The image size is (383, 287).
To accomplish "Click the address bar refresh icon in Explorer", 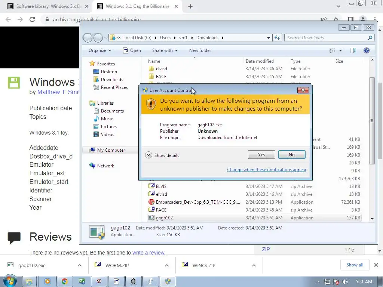I will point(277,38).
